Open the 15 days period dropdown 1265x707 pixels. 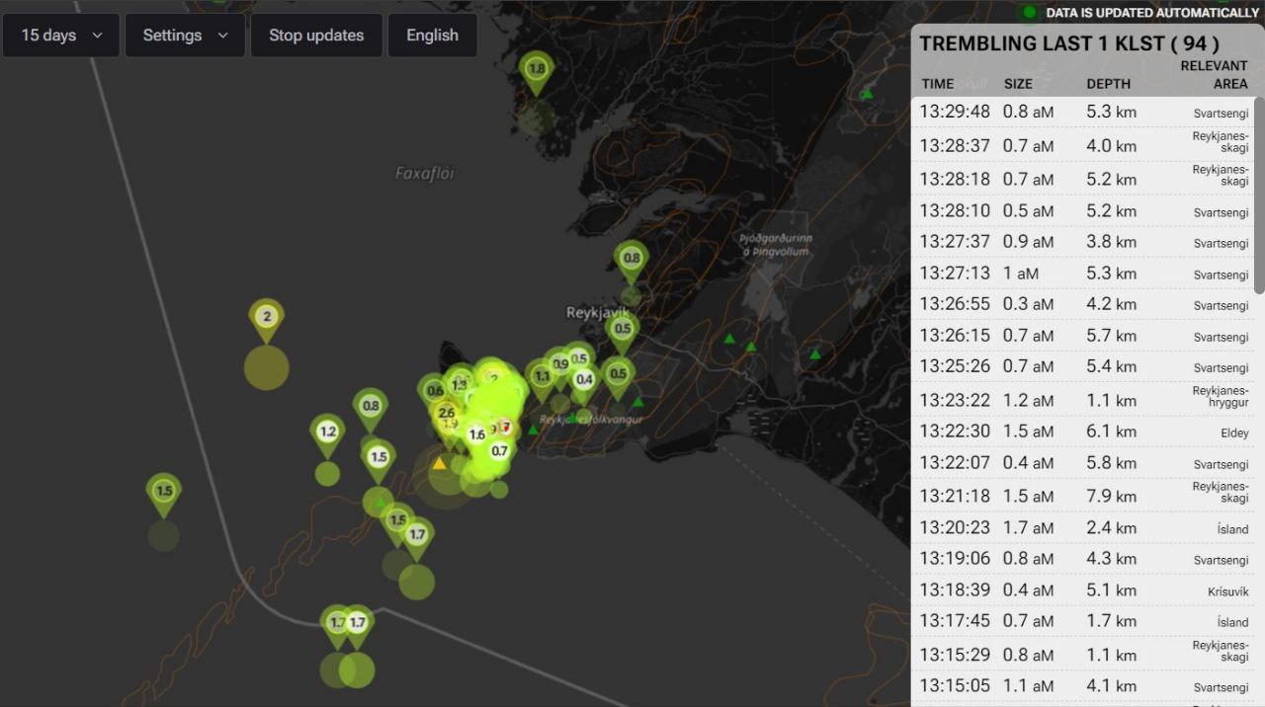[61, 36]
